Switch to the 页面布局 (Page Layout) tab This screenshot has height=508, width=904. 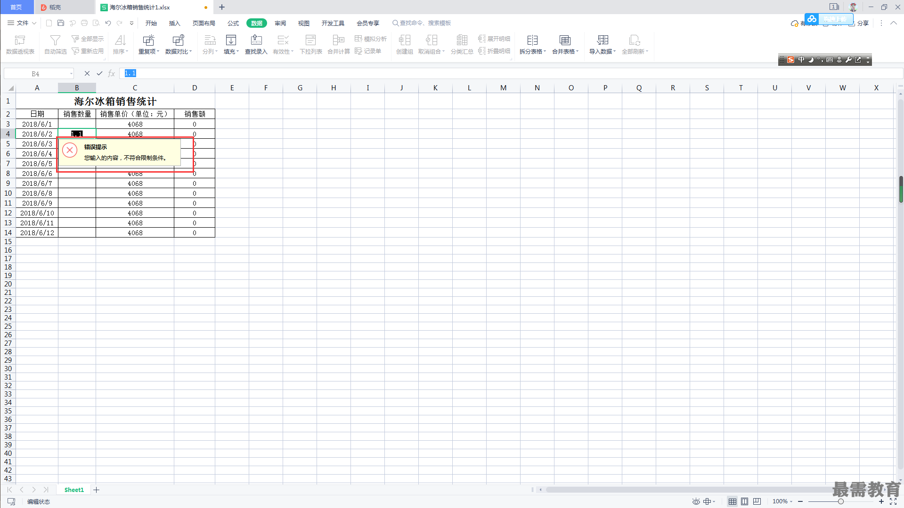click(204, 23)
